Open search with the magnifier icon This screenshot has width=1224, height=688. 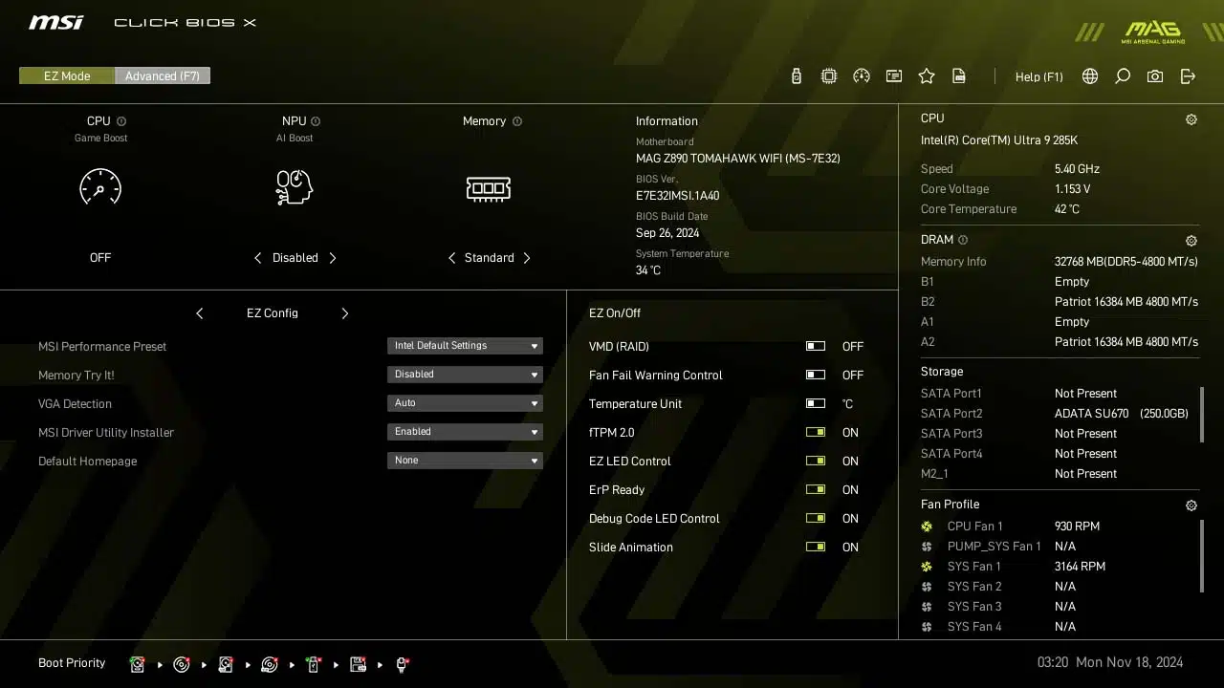[1123, 76]
